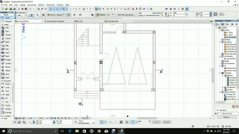Image resolution: width=239 pixels, height=134 pixels.
Task: Select the Mesh tool
Action: click(x=7, y=78)
